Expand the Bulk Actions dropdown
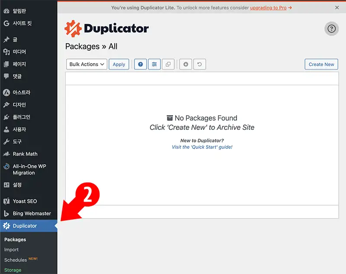The image size is (346, 274). (x=87, y=64)
